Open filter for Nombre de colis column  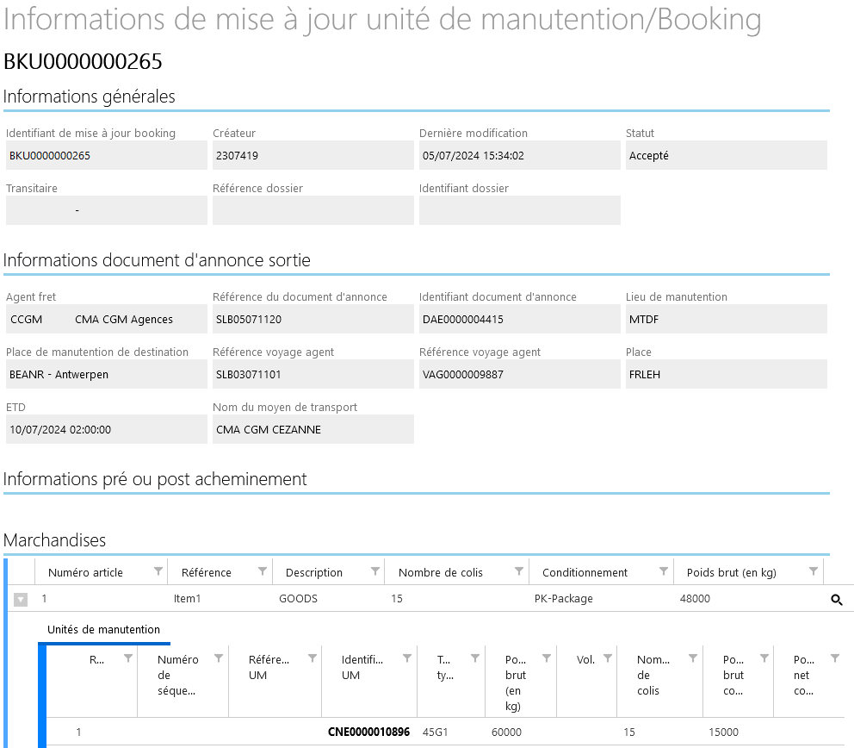(518, 571)
